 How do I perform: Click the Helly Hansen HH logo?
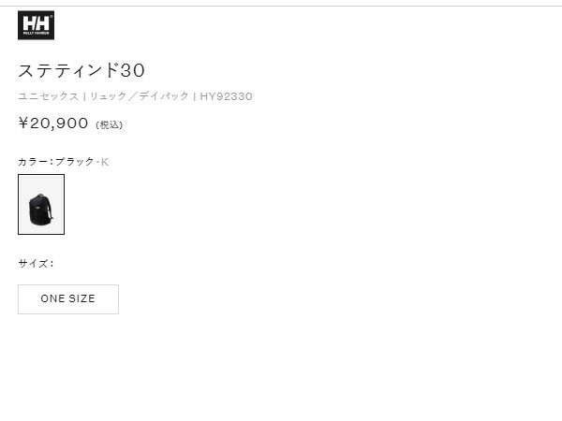coord(36,23)
